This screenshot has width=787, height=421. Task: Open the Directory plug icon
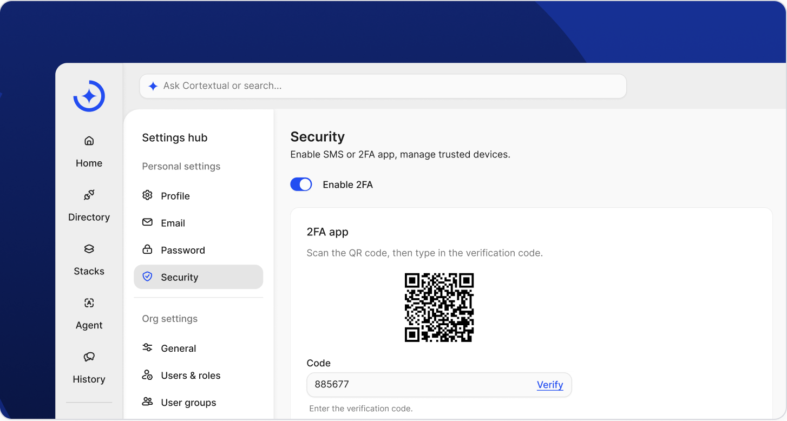pyautogui.click(x=89, y=195)
